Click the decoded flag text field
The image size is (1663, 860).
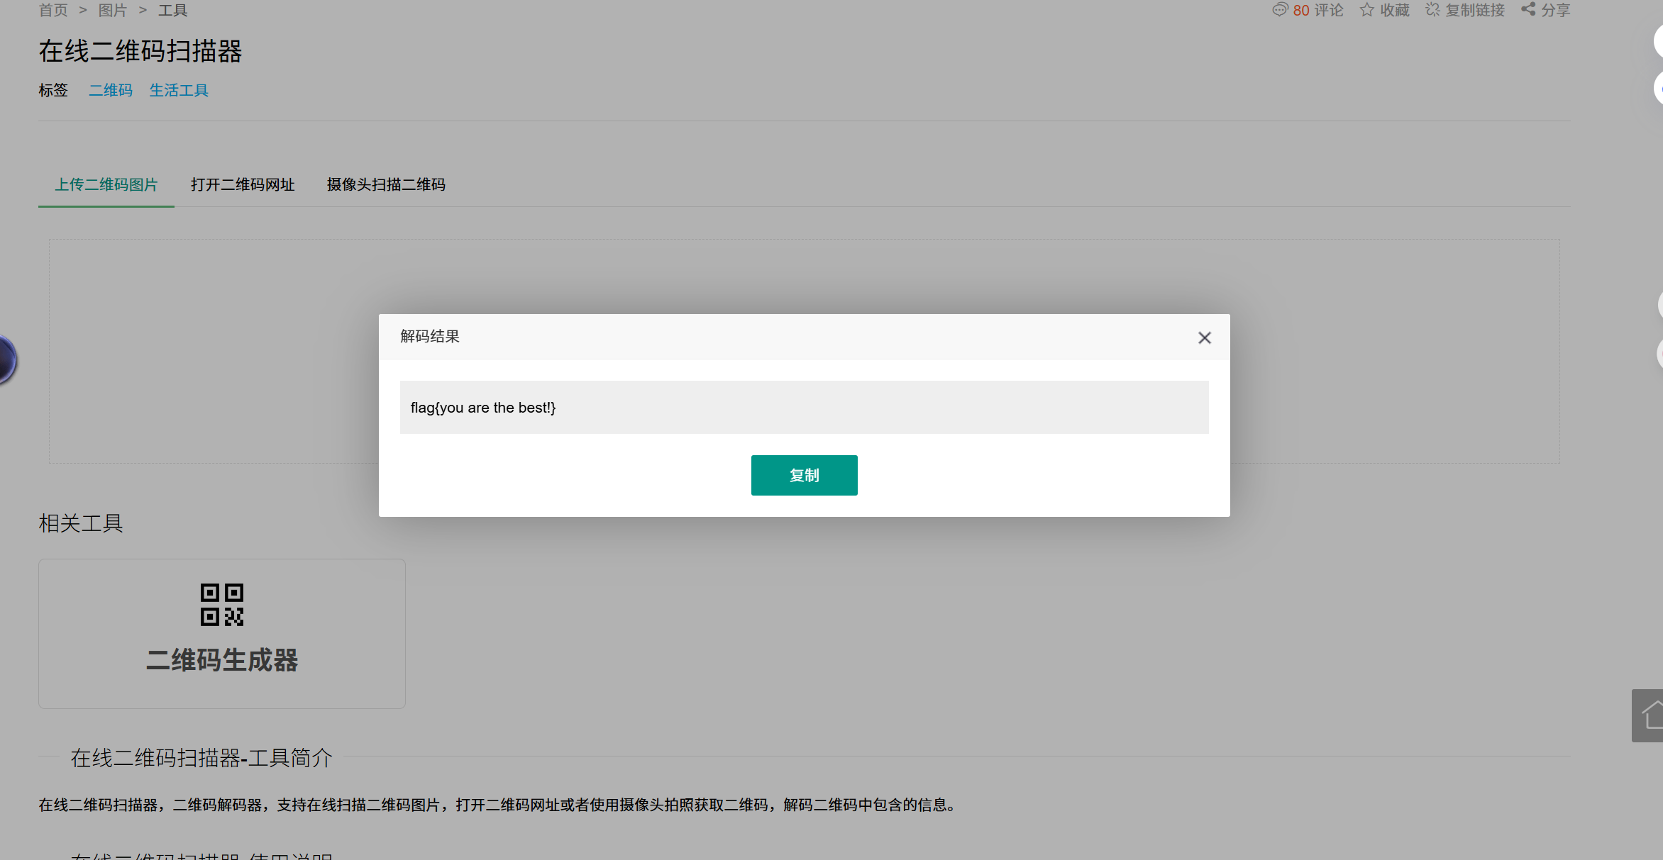804,408
